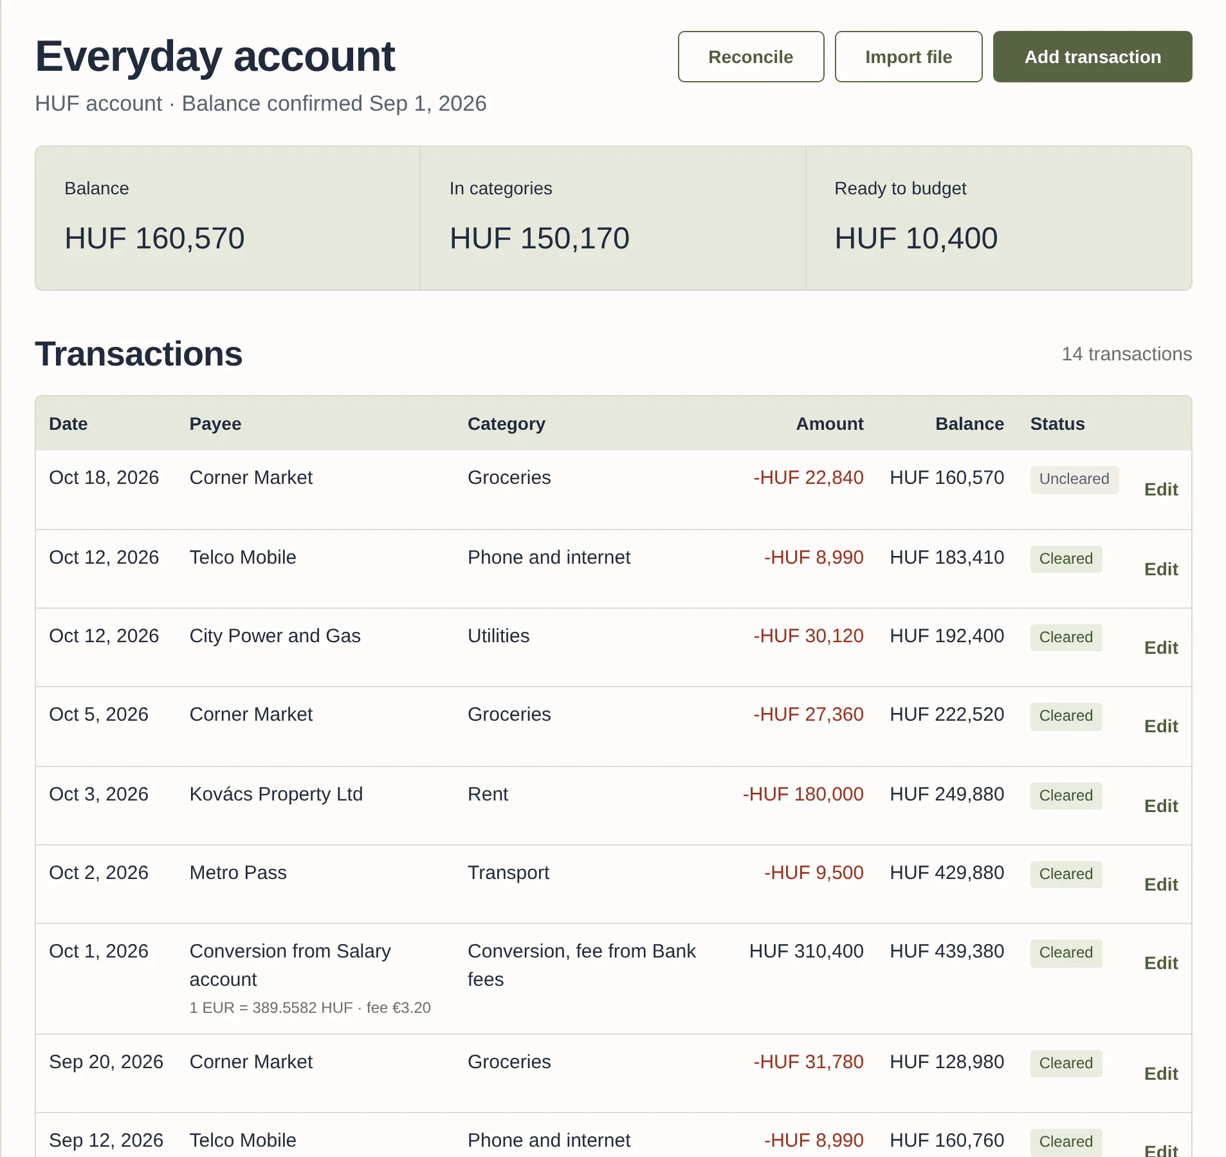This screenshot has width=1226, height=1157.
Task: Click the Category column header
Action: pyautogui.click(x=506, y=424)
